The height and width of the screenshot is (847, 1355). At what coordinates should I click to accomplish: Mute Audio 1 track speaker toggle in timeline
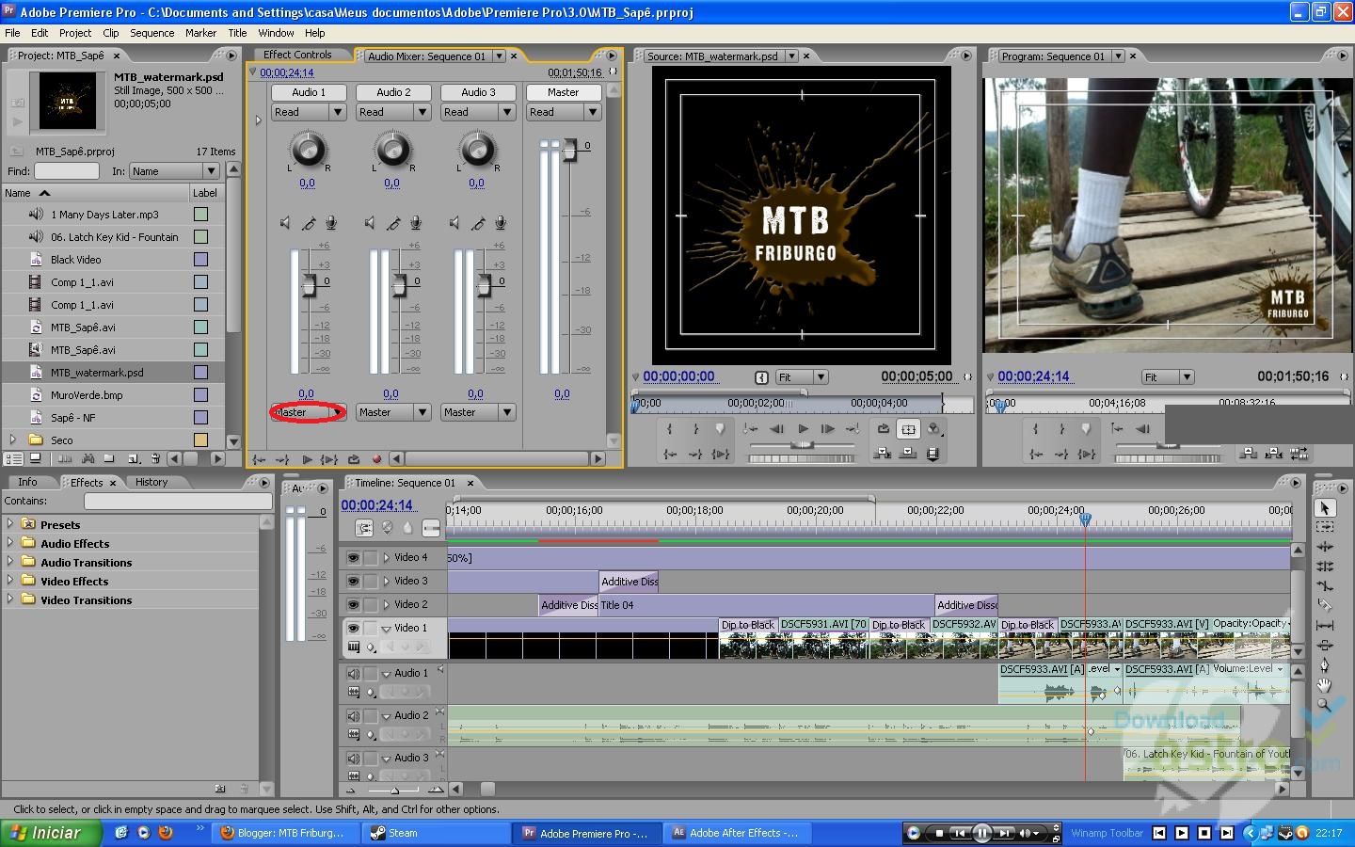(353, 673)
